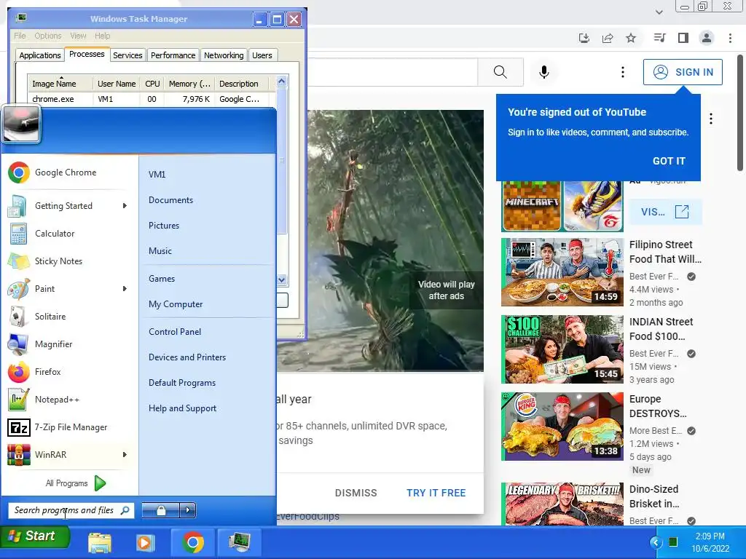The image size is (746, 559).
Task: Click TRY IT FREE button
Action: (436, 493)
